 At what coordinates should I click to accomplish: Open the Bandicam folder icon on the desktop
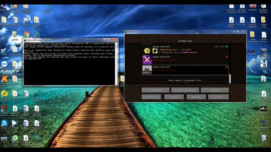pos(263,8)
